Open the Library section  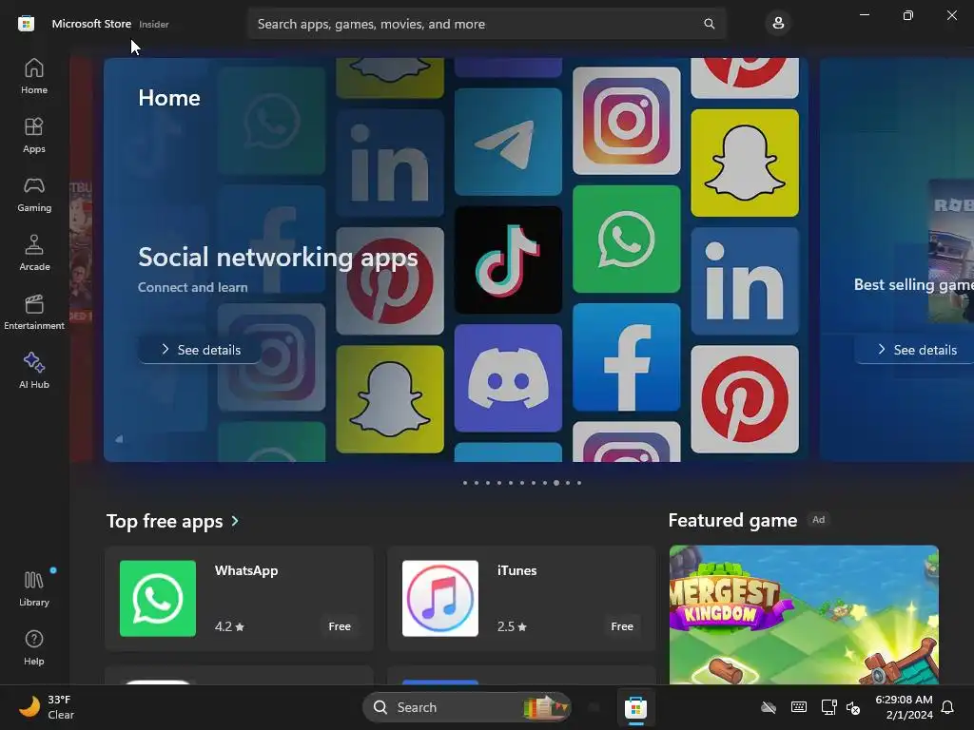click(34, 588)
